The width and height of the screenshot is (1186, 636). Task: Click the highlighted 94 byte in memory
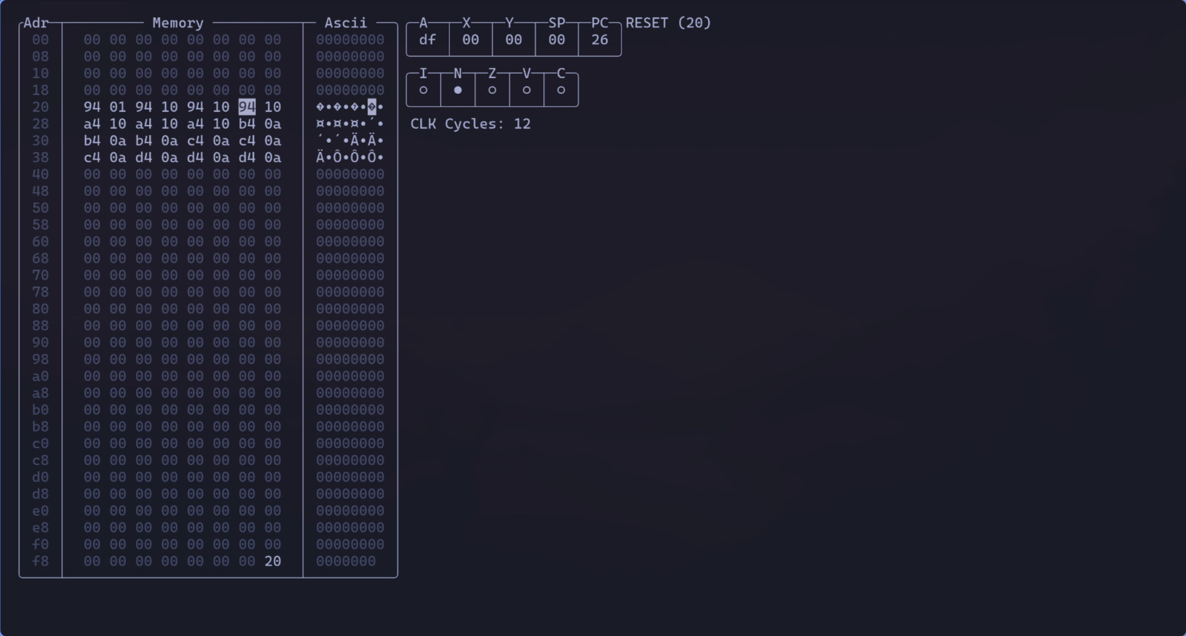click(247, 107)
